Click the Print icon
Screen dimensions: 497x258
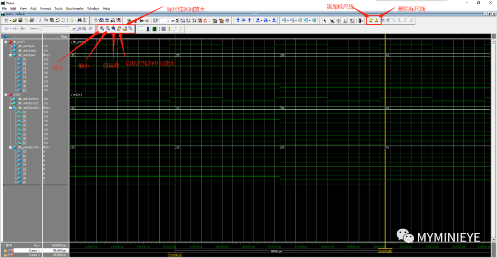pos(32,20)
